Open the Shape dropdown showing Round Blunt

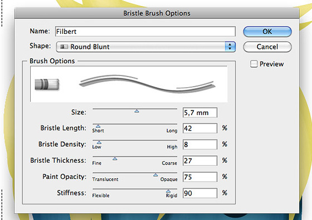(145, 47)
